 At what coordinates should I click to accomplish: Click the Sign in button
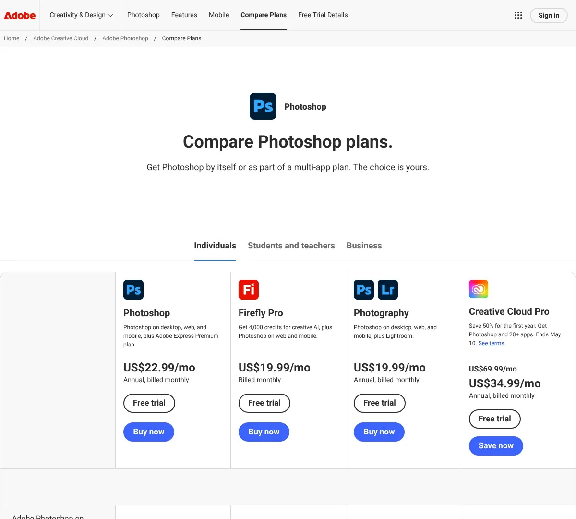[x=549, y=15]
